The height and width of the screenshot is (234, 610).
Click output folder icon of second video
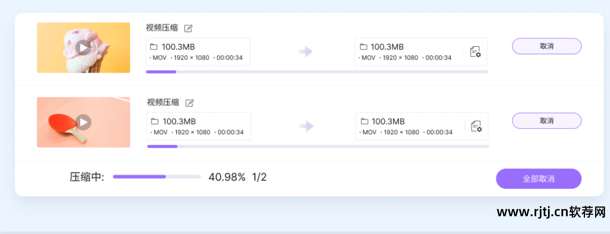364,122
